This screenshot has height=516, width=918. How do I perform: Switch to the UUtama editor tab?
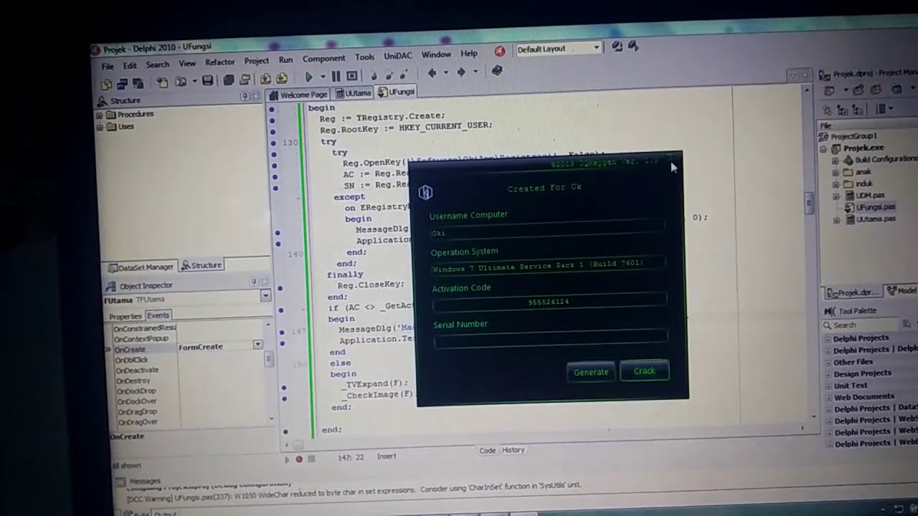(354, 93)
